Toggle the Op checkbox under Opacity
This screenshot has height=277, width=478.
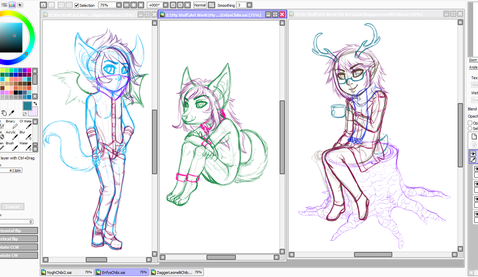coord(470,123)
